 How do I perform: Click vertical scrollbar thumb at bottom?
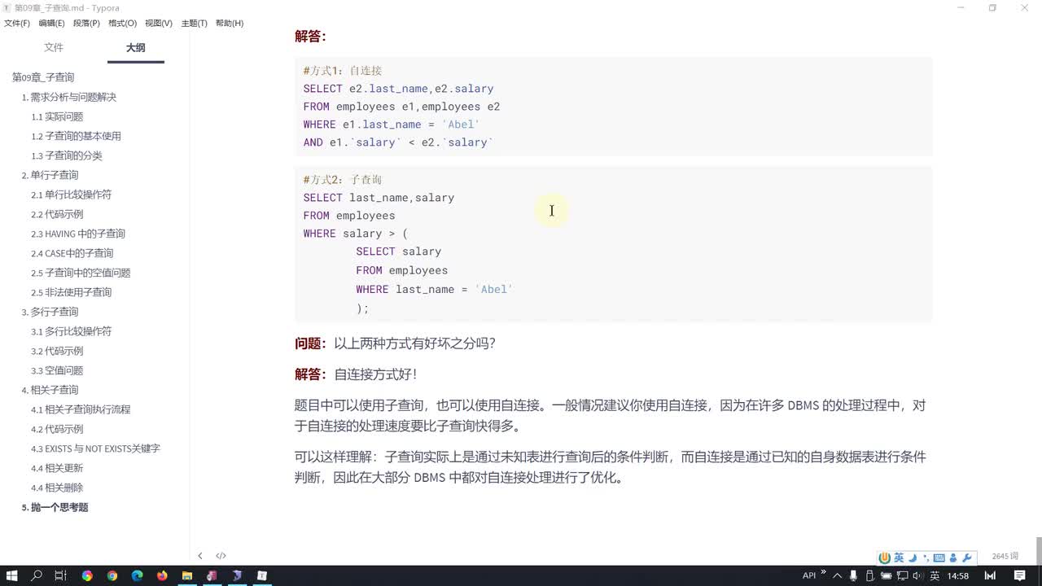1038,549
